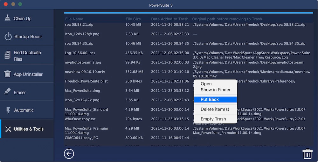
Task: Click the PowerSuite 3 window title
Action: (161, 5)
